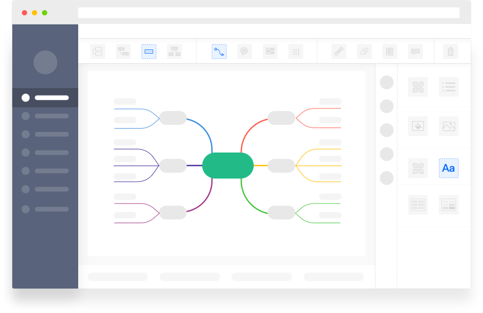
Task: Open the paint bucket fill color option
Action: click(418, 126)
